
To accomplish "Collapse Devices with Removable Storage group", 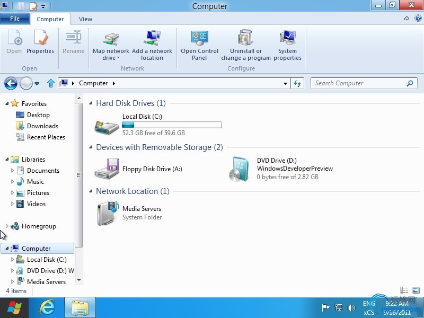I will pyautogui.click(x=91, y=147).
